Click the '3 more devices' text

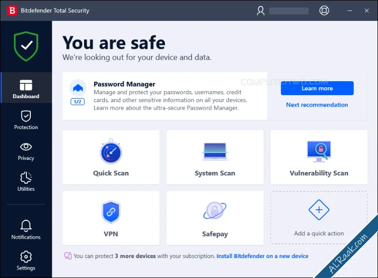point(135,256)
